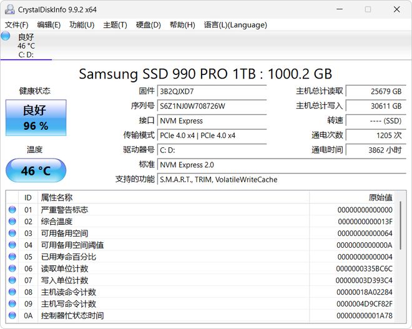The width and height of the screenshot is (412, 329).
Task: Click raw value 000000000013F
Action: tap(365, 222)
